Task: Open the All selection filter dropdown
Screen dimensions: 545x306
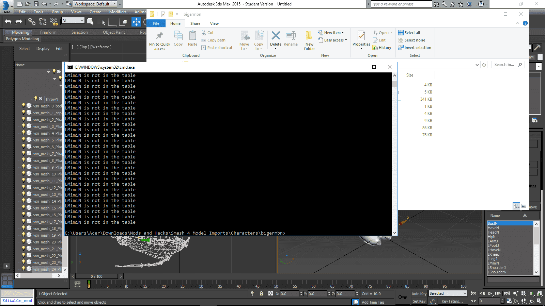Action: click(x=73, y=20)
